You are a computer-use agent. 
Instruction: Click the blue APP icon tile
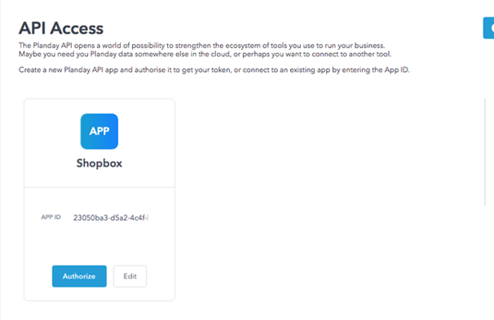pos(99,131)
